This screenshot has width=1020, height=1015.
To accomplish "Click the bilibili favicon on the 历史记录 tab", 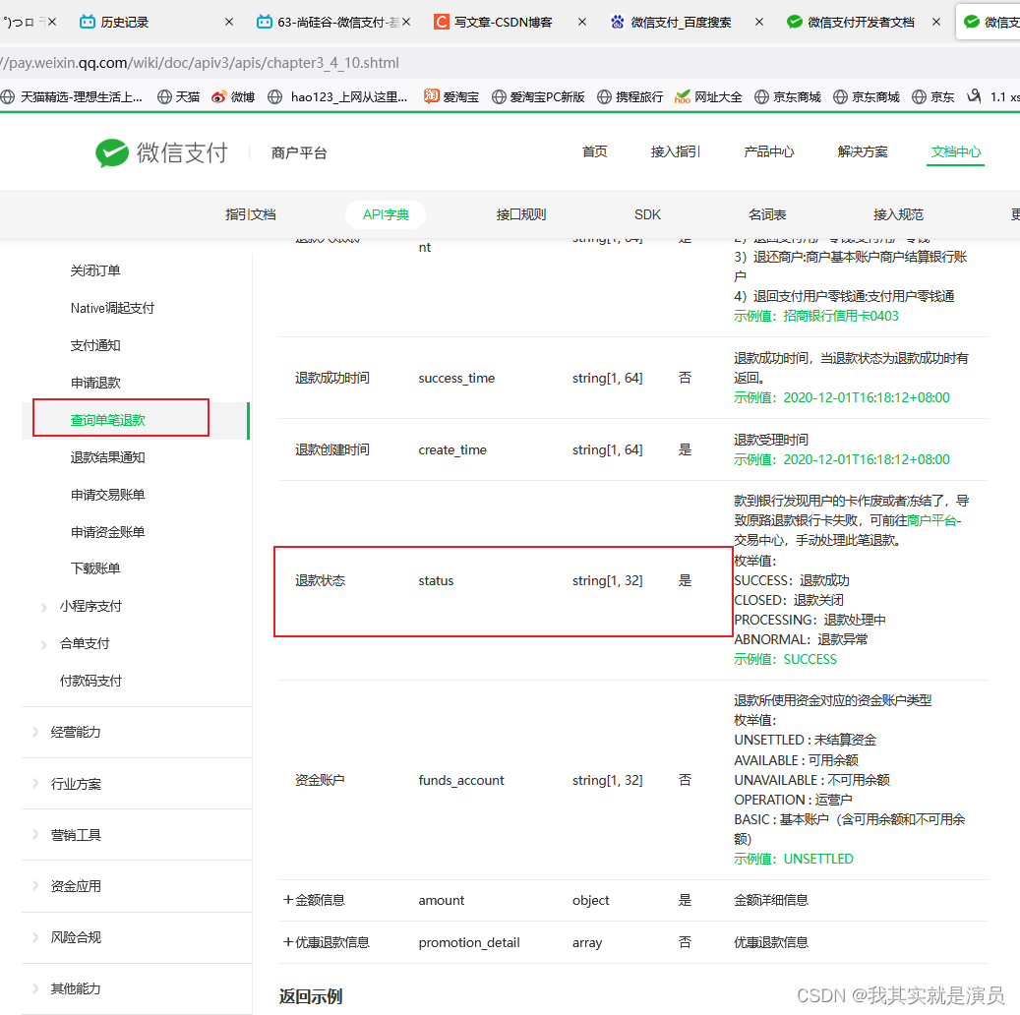I will (88, 22).
